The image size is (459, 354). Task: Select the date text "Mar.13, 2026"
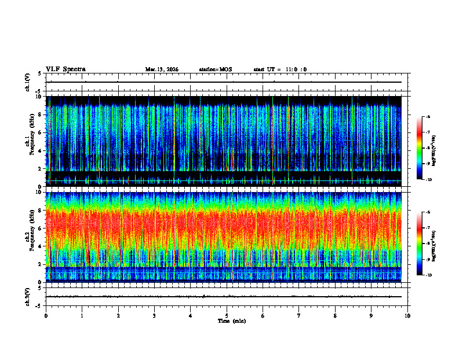click(x=162, y=69)
